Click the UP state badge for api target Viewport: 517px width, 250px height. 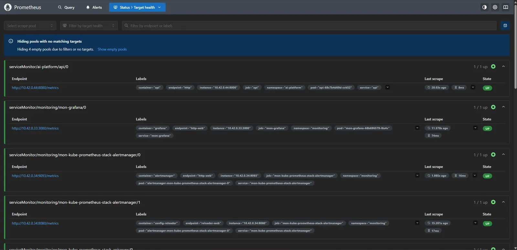pyautogui.click(x=487, y=88)
